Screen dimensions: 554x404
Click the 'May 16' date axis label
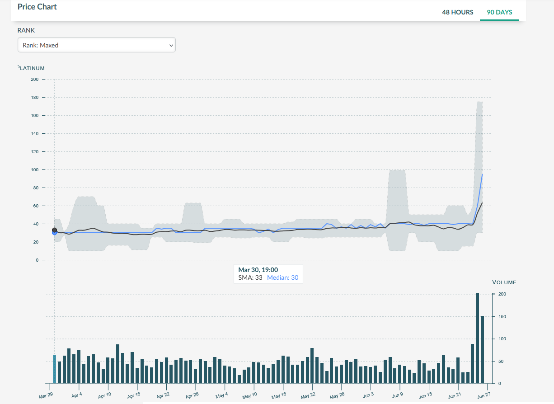click(278, 396)
